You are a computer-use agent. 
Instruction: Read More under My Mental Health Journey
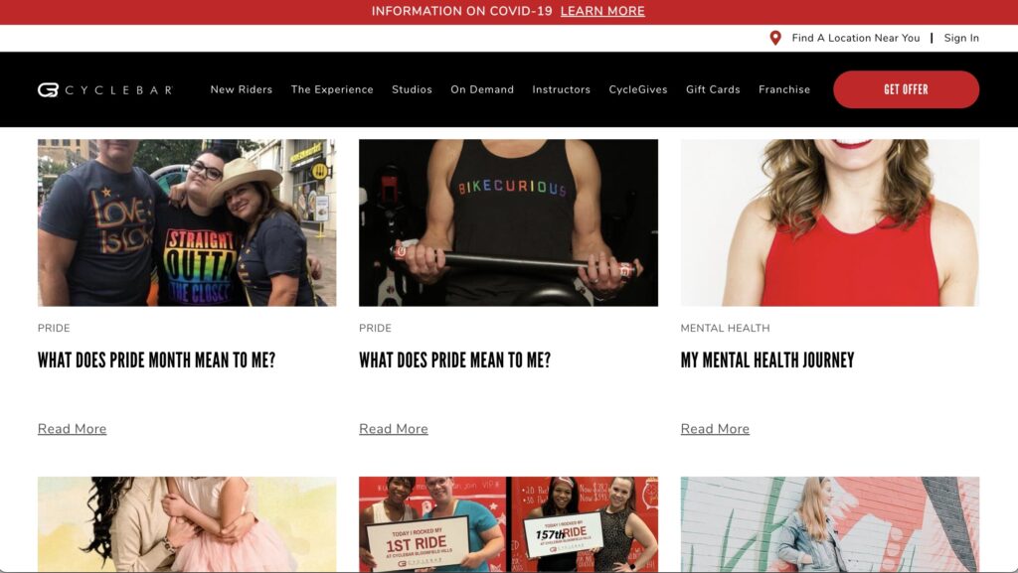(715, 429)
